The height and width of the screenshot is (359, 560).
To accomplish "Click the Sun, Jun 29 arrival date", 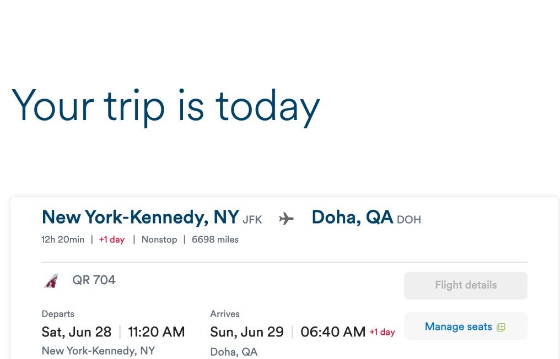I will coord(247,332).
